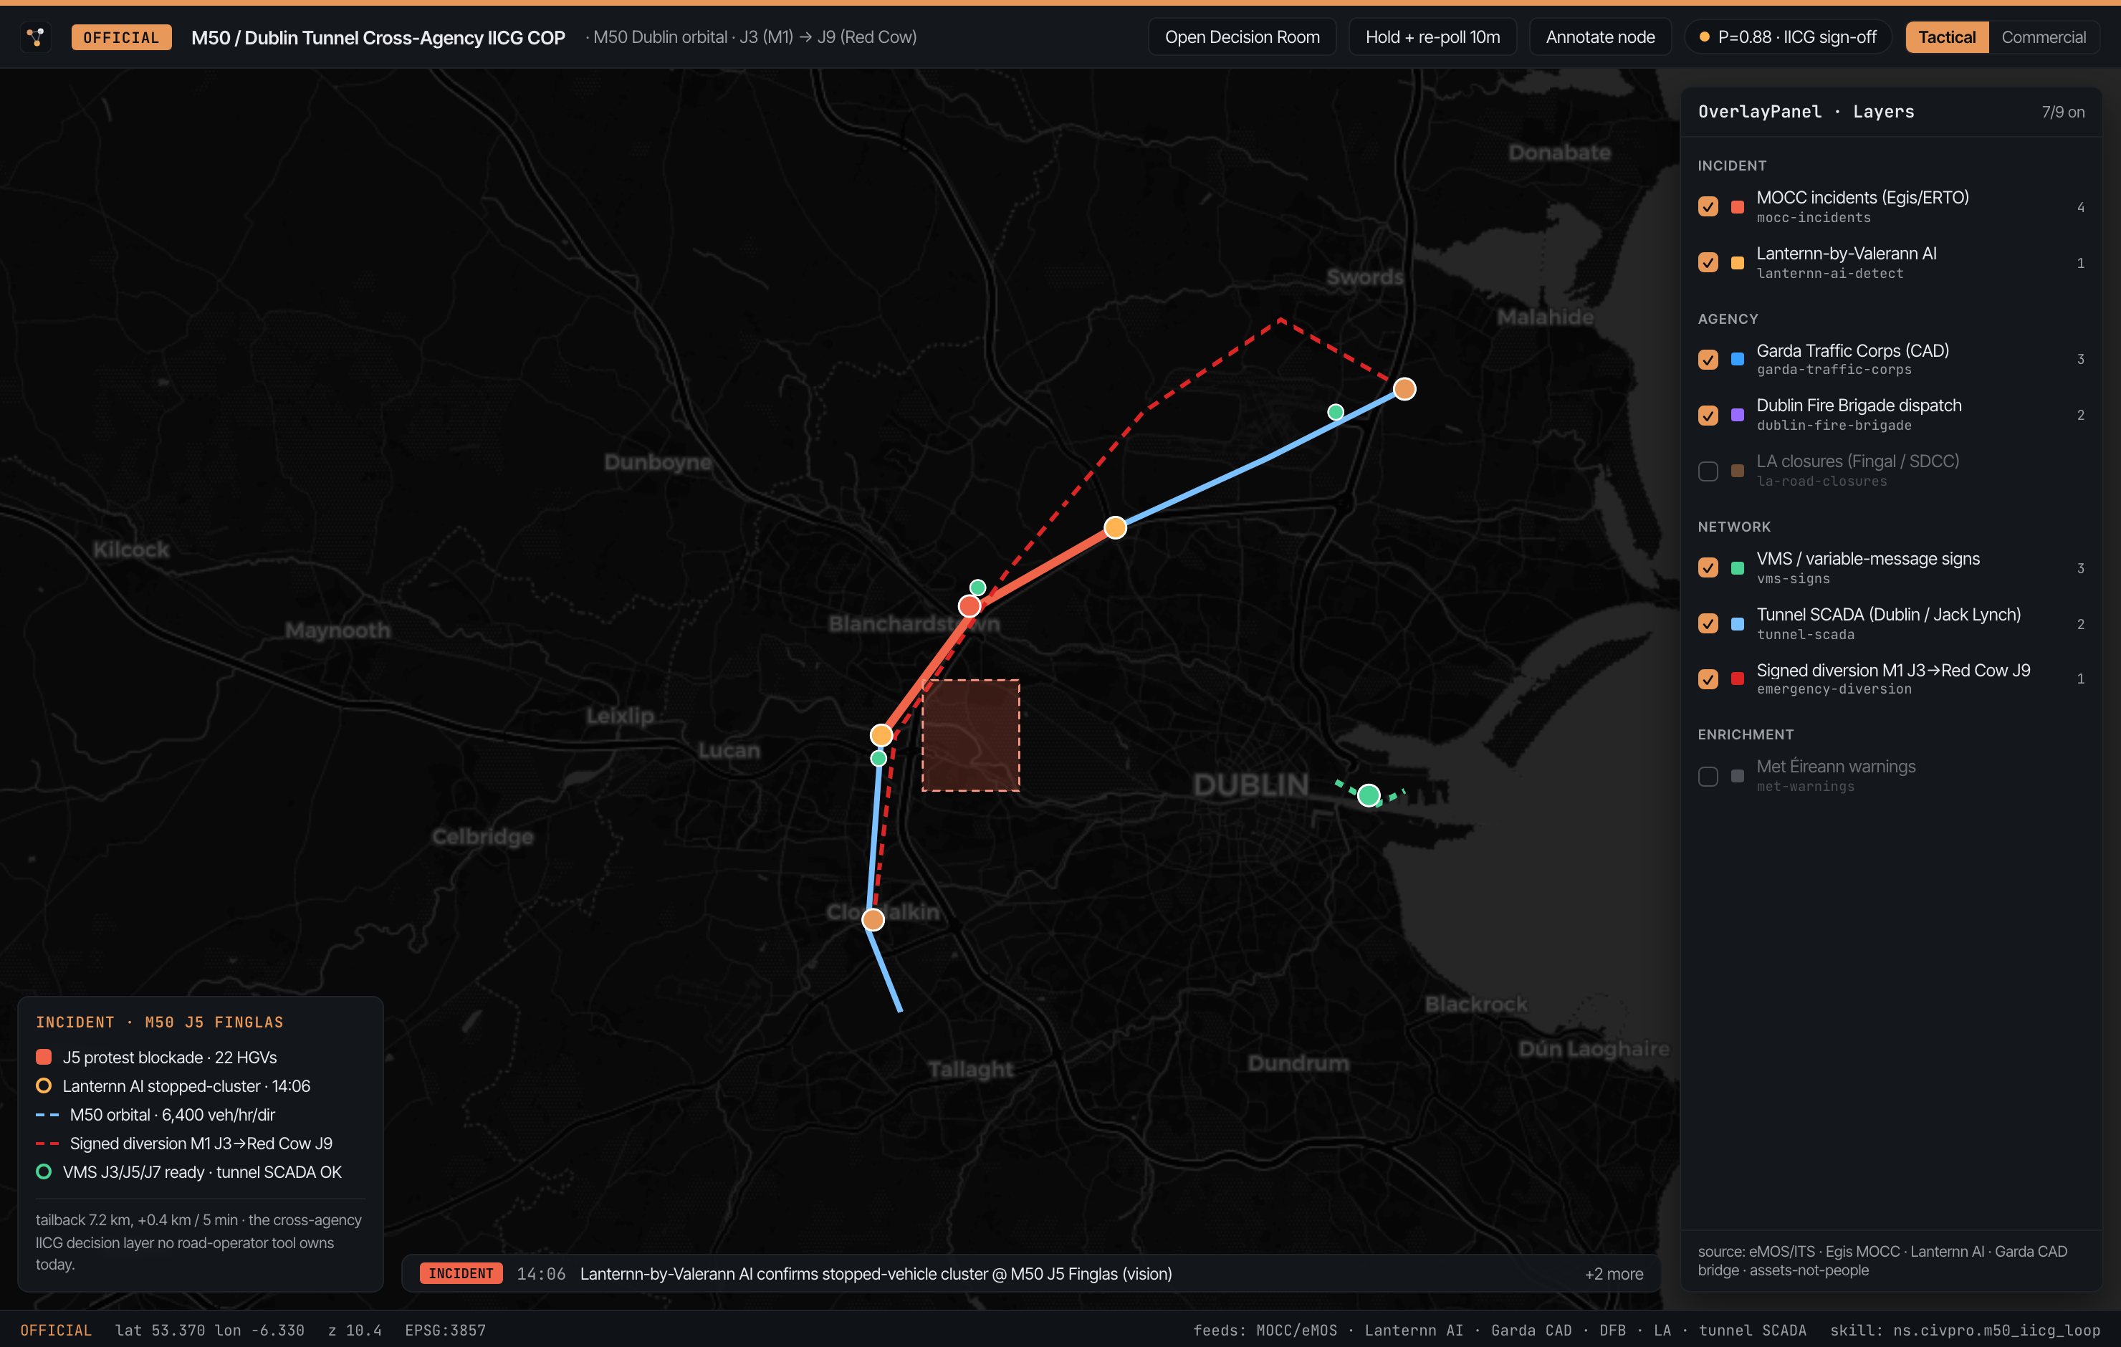Screen dimensions: 2121x1347
Task: Click light-blue swatch of Tunnel SCADA layer
Action: pyautogui.click(x=1737, y=624)
